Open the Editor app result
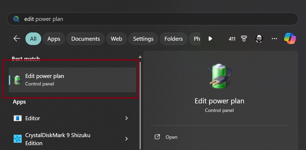This screenshot has width=306, height=150. tap(72, 118)
